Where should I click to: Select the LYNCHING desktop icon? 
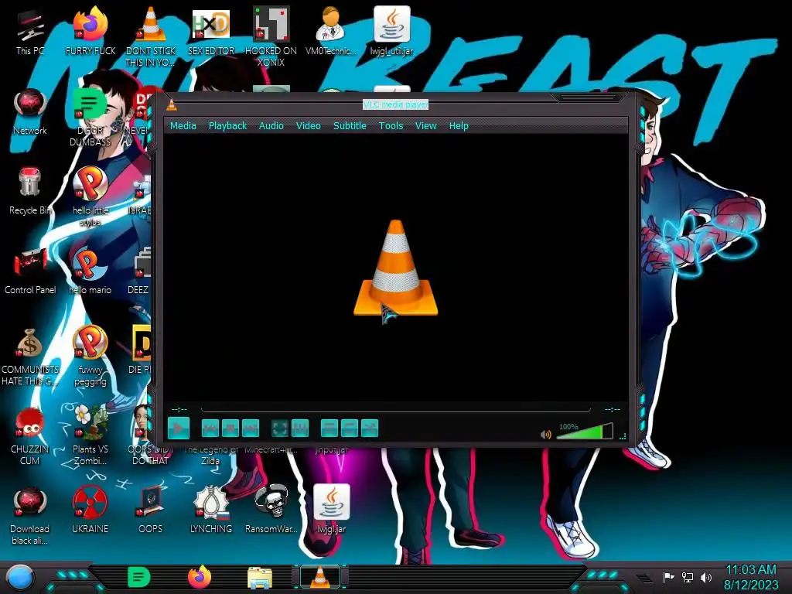pyautogui.click(x=210, y=510)
